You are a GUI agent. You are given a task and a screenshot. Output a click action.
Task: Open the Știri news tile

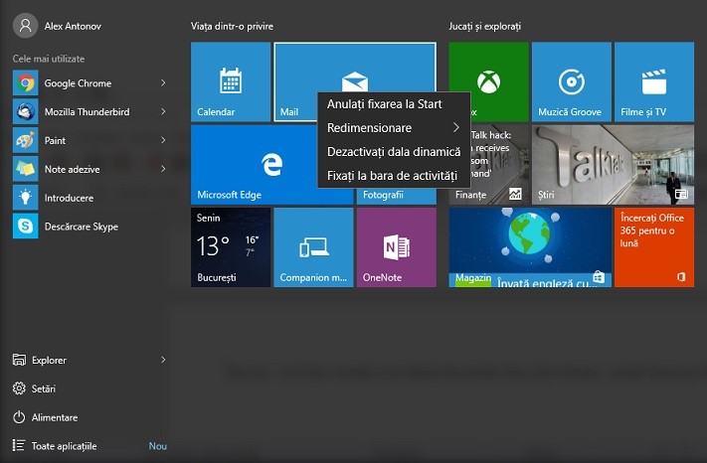tap(613, 165)
